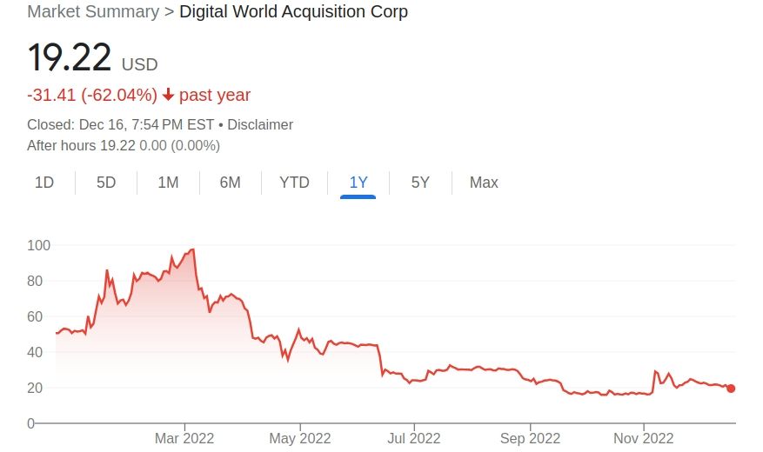
Task: Click the Sep 2022 axis label
Action: click(x=531, y=438)
